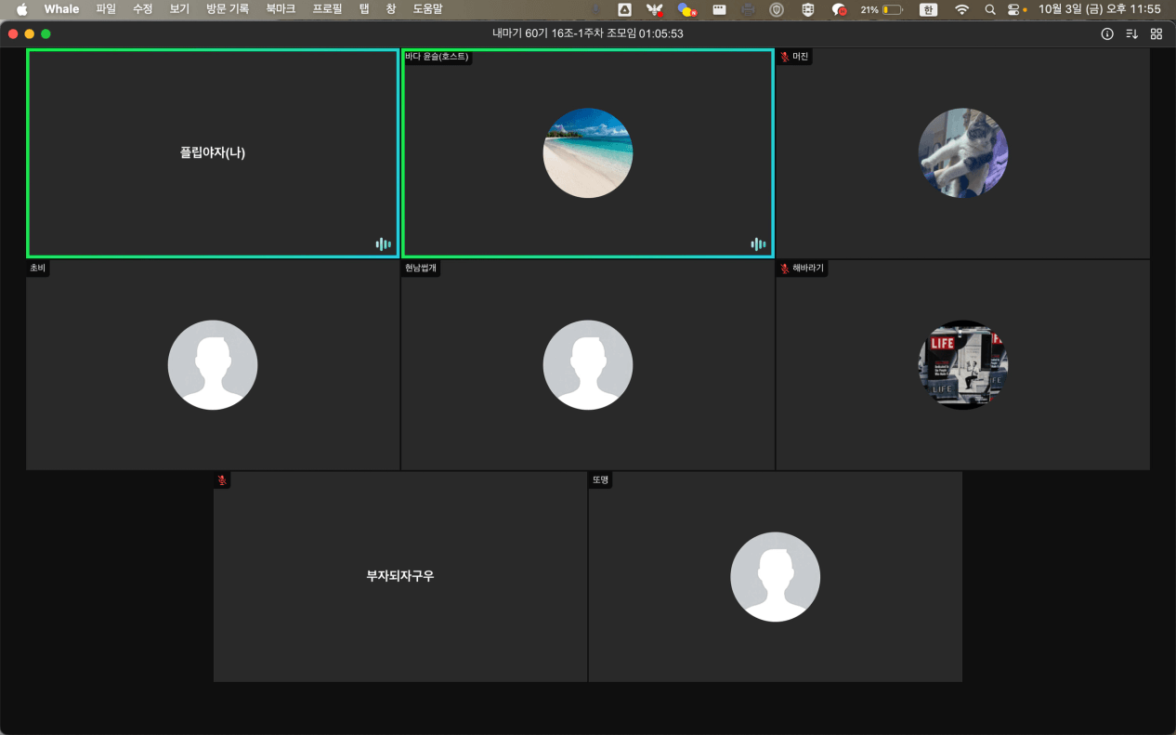Screen dimensions: 1176x735
Task: Click the muted mic icon beside 해바라기
Action: [x=785, y=269]
